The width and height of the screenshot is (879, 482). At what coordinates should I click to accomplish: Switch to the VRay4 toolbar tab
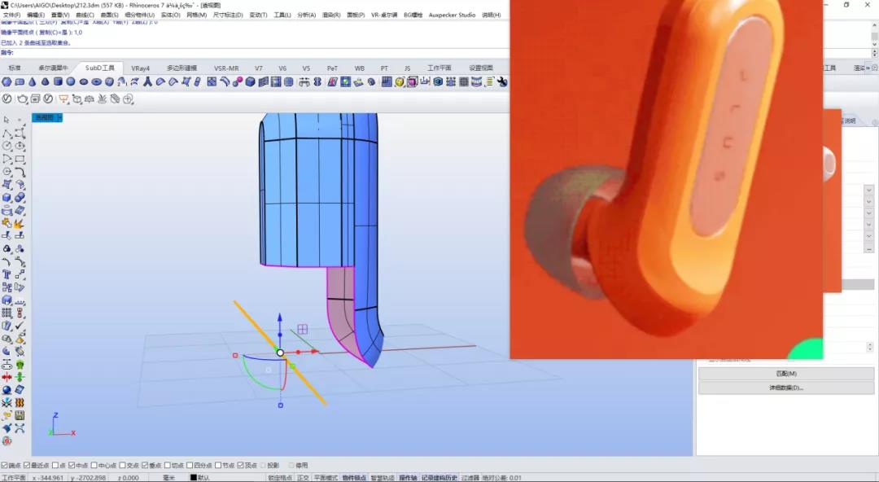tap(140, 68)
